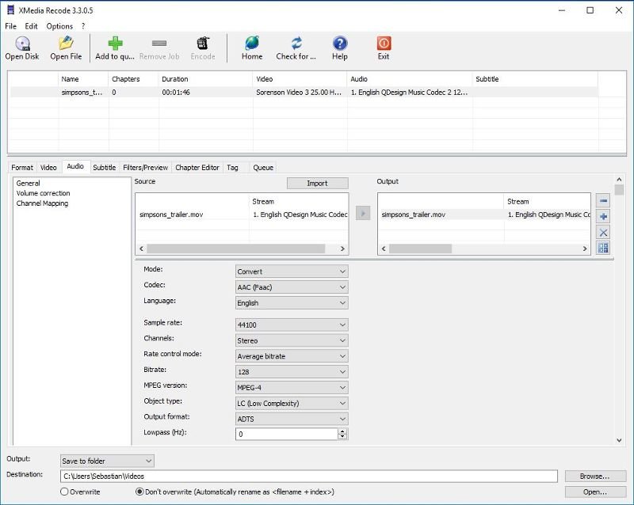Click the Name column header

83,79
